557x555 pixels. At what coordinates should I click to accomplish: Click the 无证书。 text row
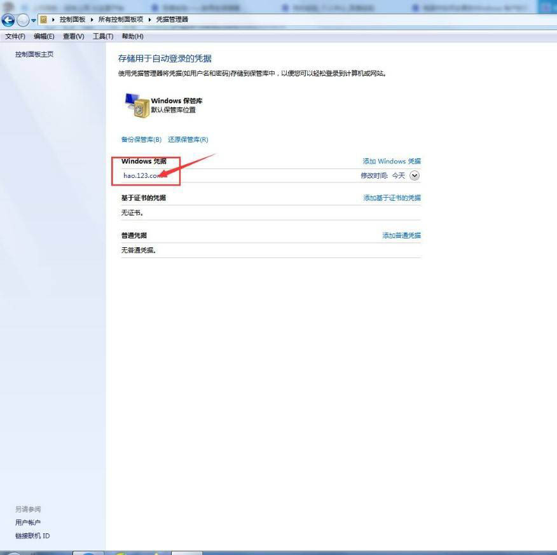click(132, 213)
